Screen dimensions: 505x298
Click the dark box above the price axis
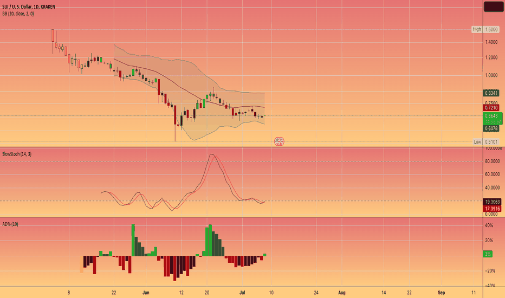click(x=494, y=7)
